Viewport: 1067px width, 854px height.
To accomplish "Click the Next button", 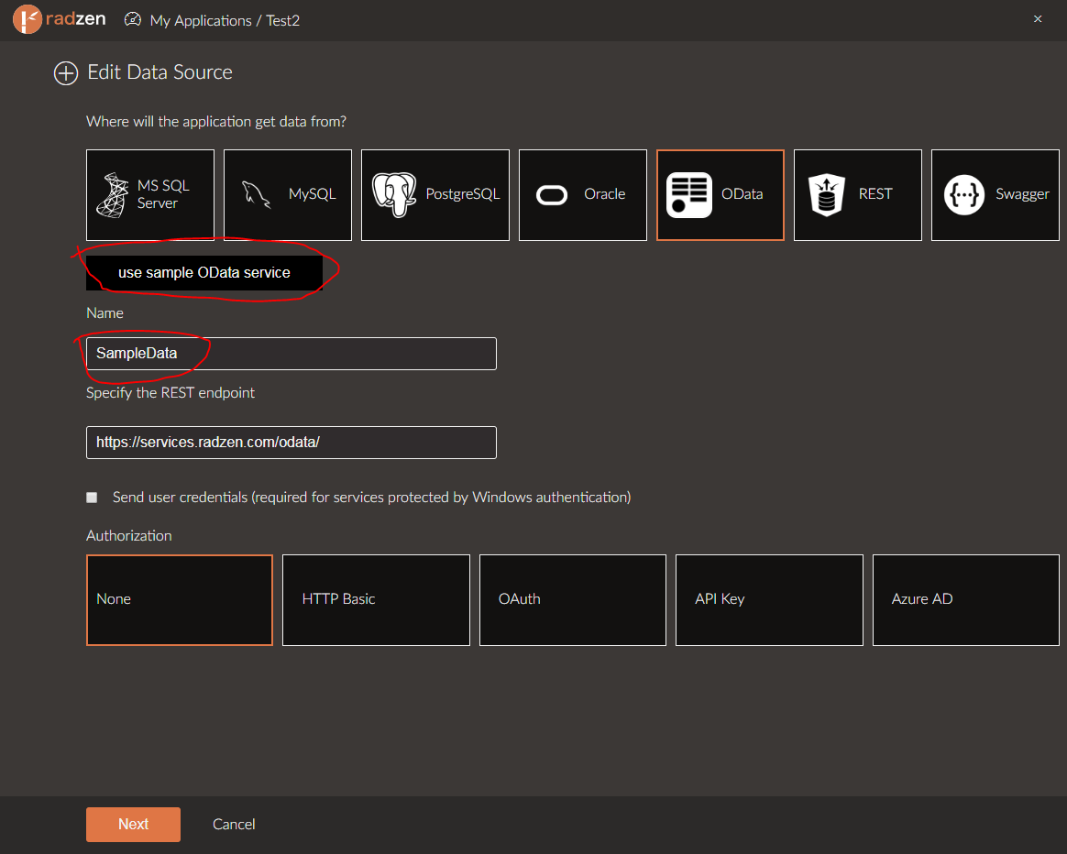I will click(x=134, y=825).
